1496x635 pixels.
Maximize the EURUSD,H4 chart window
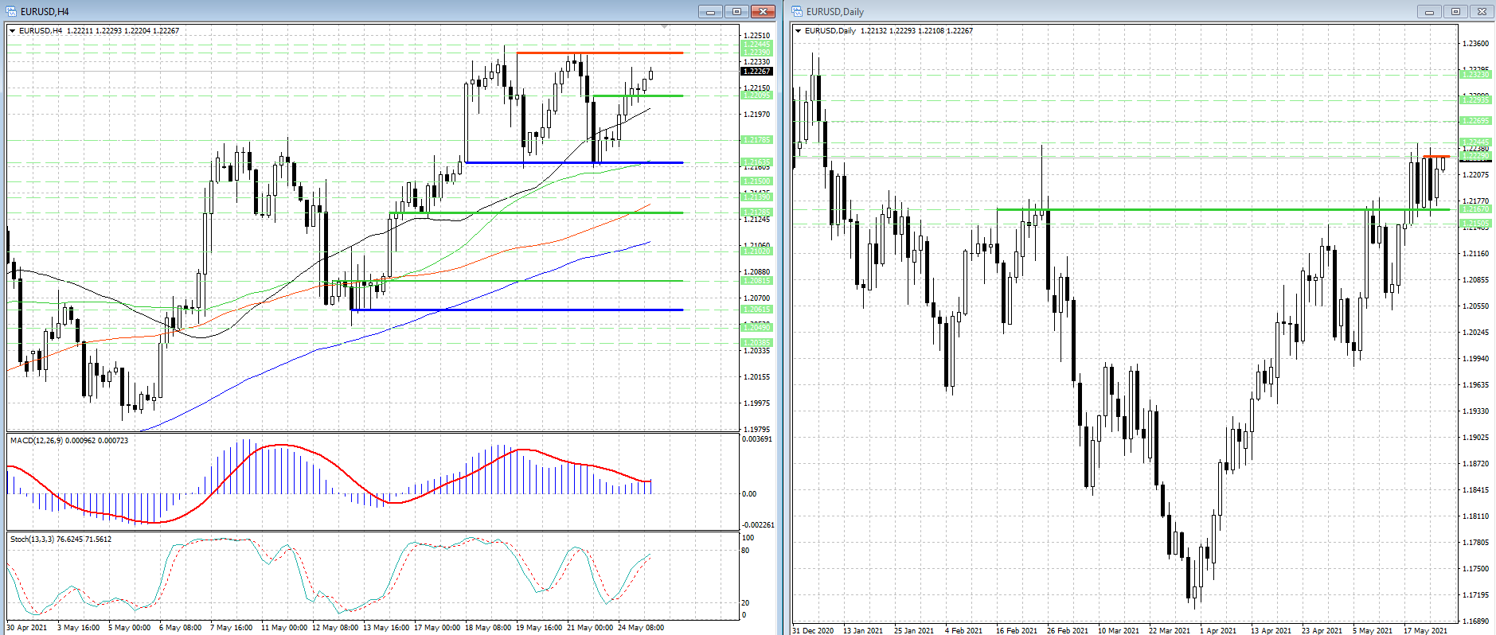(736, 11)
